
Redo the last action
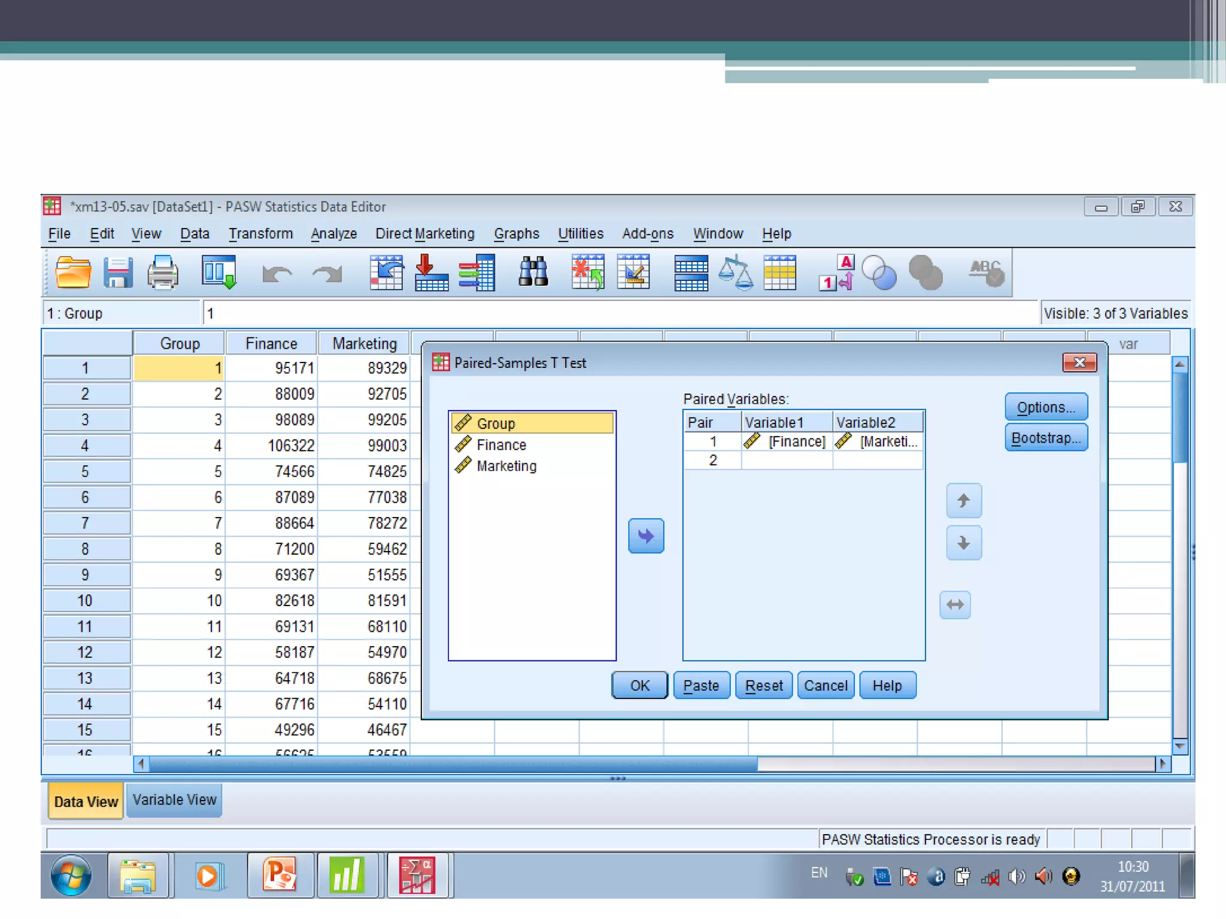click(327, 274)
